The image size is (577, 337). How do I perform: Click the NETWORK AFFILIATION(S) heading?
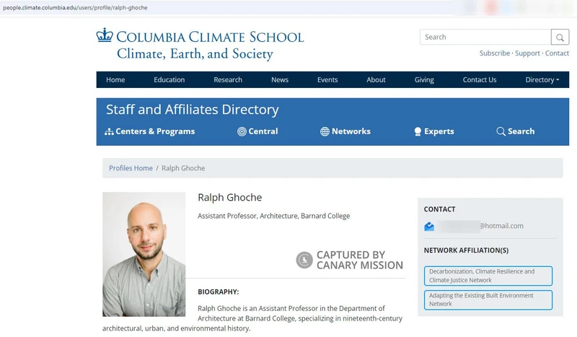pyautogui.click(x=466, y=250)
